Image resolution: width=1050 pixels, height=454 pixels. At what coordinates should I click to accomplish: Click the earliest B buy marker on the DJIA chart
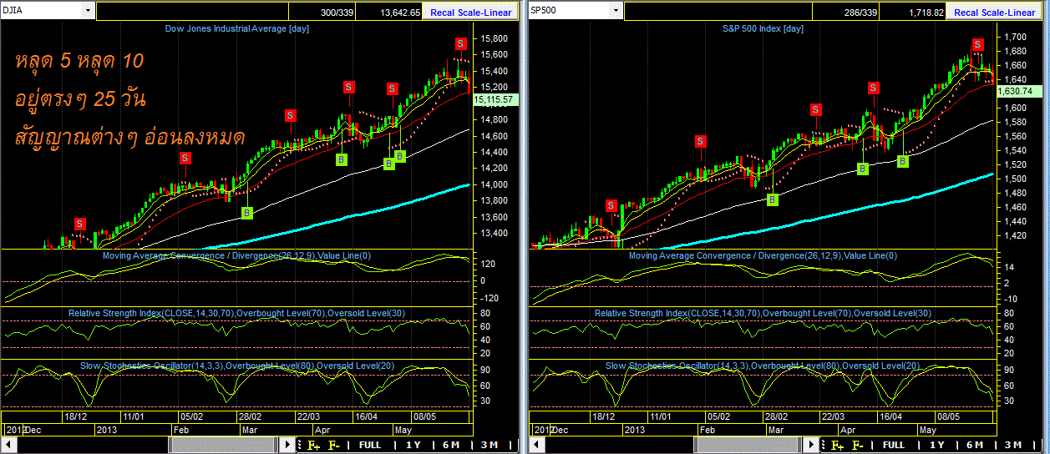[246, 213]
